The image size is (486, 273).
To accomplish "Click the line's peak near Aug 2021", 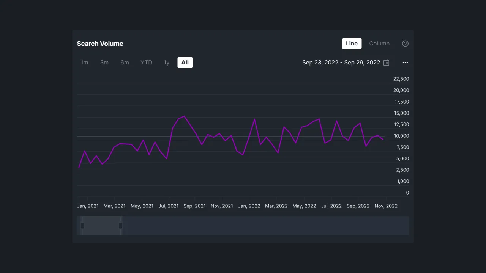I will 184,116.
